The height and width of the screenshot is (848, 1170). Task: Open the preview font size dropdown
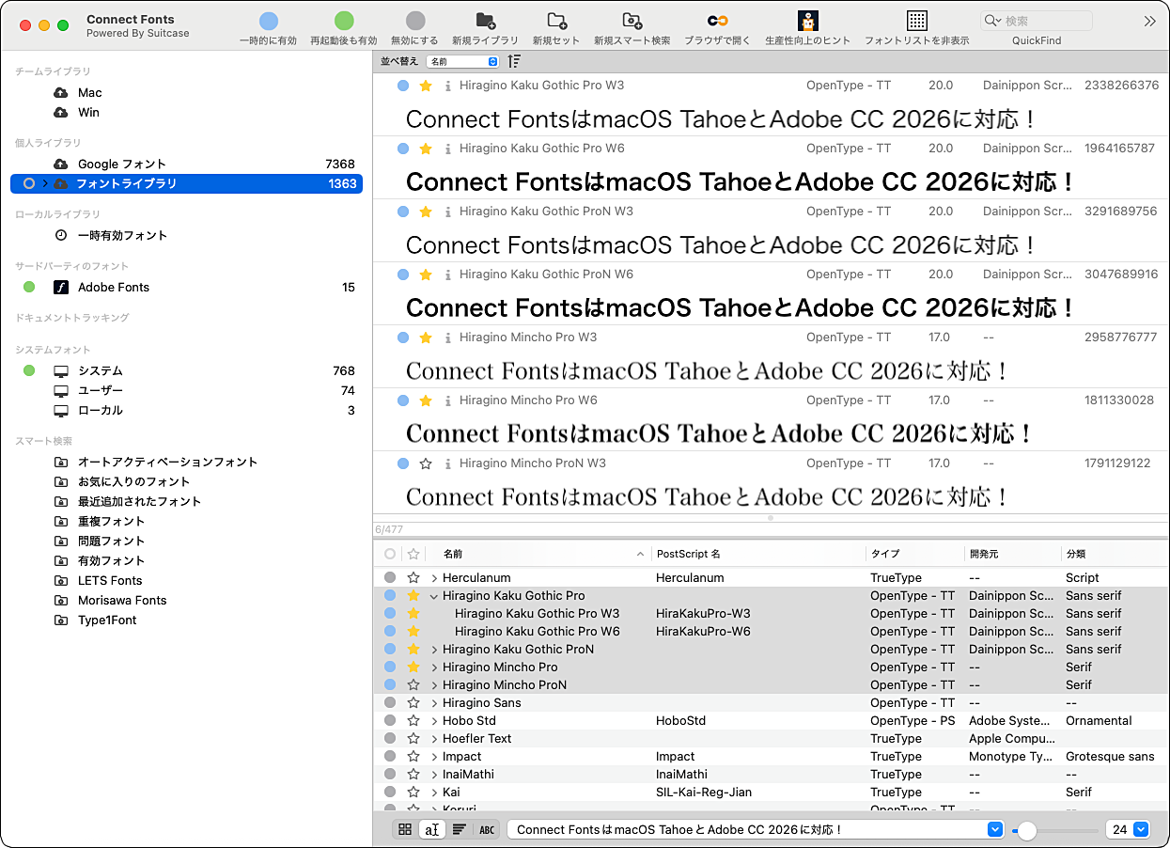[x=1141, y=829]
